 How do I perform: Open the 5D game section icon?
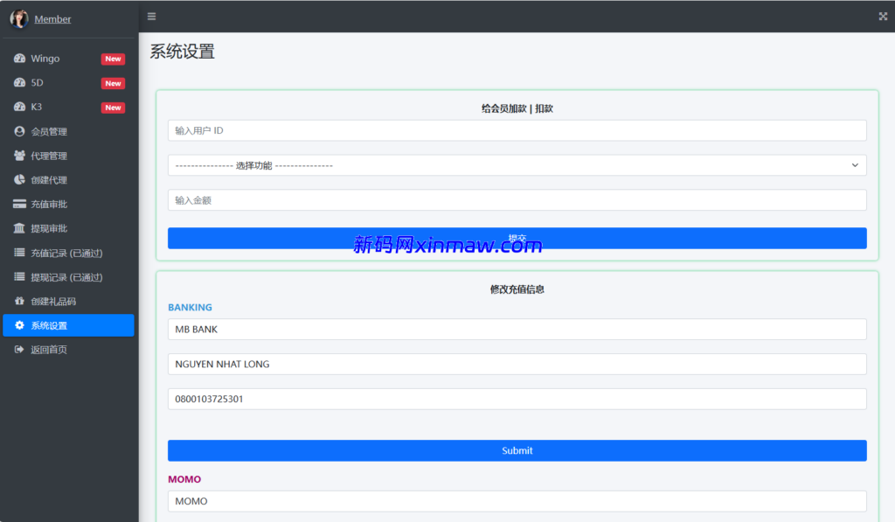pos(19,83)
